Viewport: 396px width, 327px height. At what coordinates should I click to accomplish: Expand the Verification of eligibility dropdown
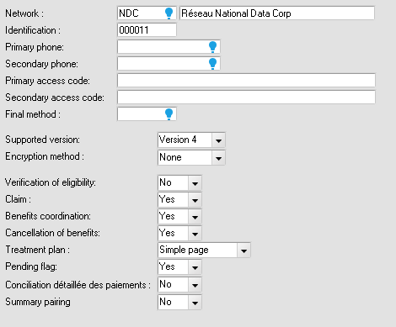(x=195, y=183)
